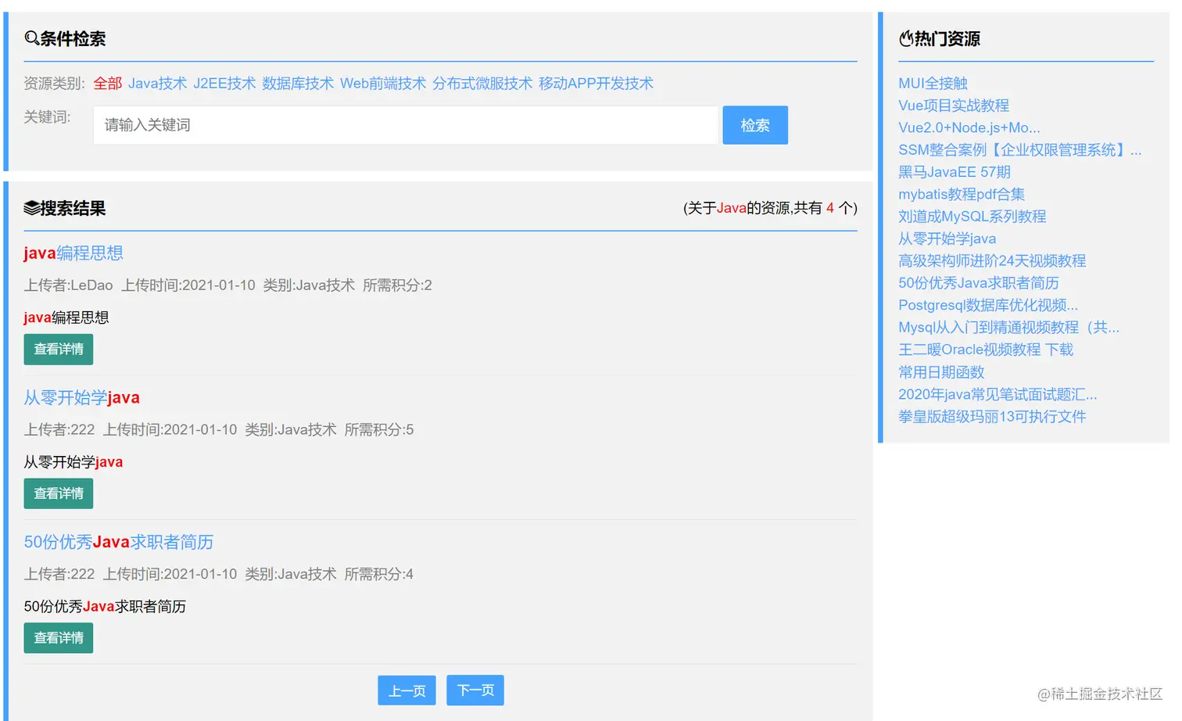Viewport: 1182px width, 721px height.
Task: View details for java编程思想
Action: click(x=59, y=350)
